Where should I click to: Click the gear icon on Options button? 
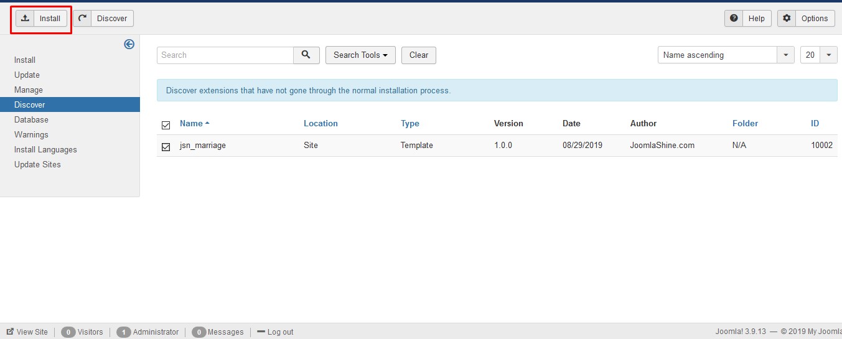(787, 19)
